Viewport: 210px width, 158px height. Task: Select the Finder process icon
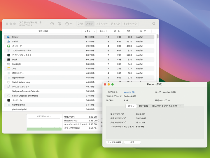tap(9, 37)
